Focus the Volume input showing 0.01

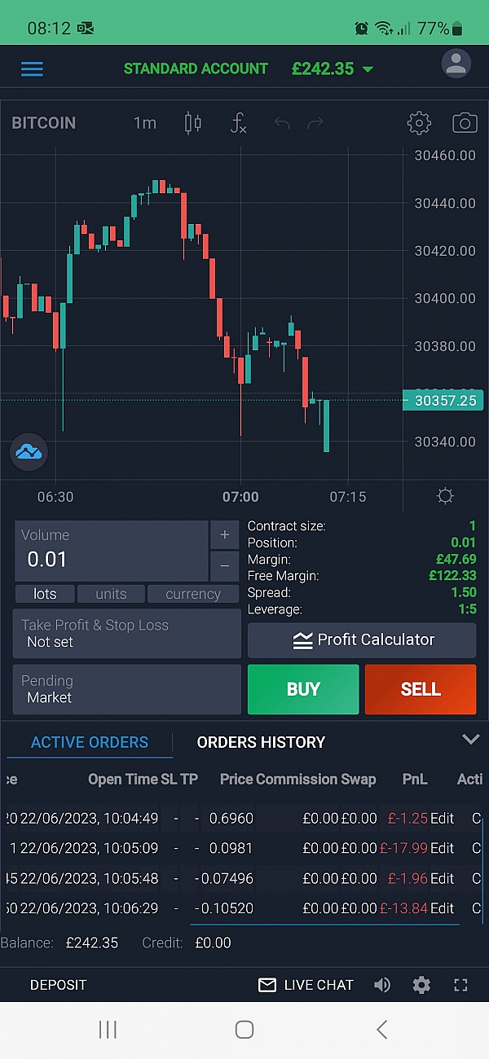(111, 551)
